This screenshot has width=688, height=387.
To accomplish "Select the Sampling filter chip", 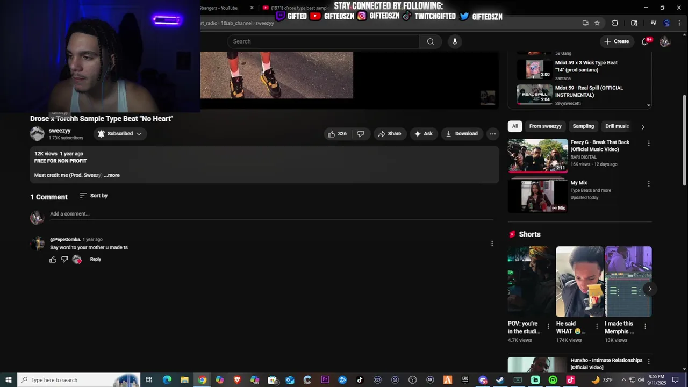I will tap(583, 126).
